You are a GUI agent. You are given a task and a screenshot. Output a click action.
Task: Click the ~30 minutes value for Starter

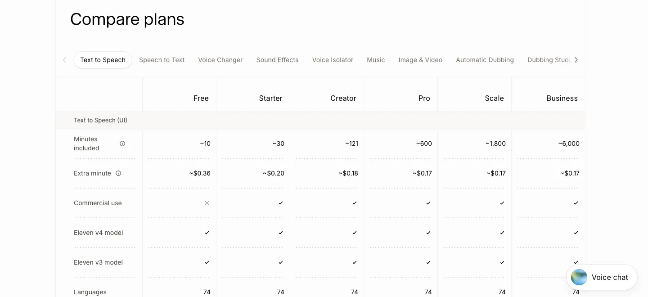(279, 144)
